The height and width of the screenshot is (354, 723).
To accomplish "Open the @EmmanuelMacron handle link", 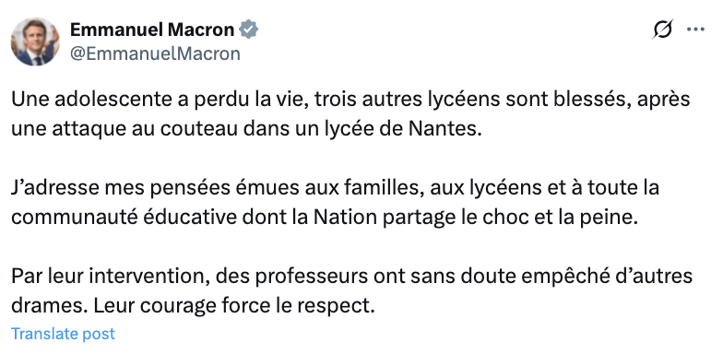I will 155,53.
